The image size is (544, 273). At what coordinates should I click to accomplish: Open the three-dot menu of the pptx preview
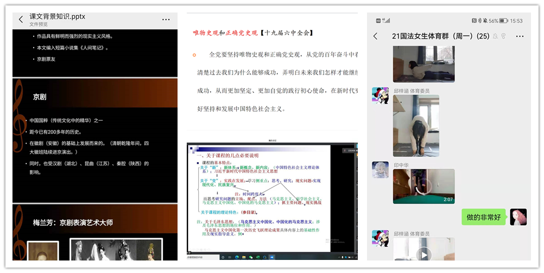[x=166, y=20]
